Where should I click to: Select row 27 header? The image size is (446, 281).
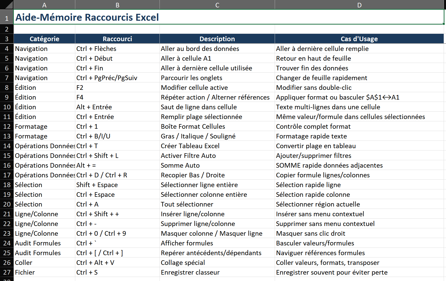pyautogui.click(x=7, y=272)
